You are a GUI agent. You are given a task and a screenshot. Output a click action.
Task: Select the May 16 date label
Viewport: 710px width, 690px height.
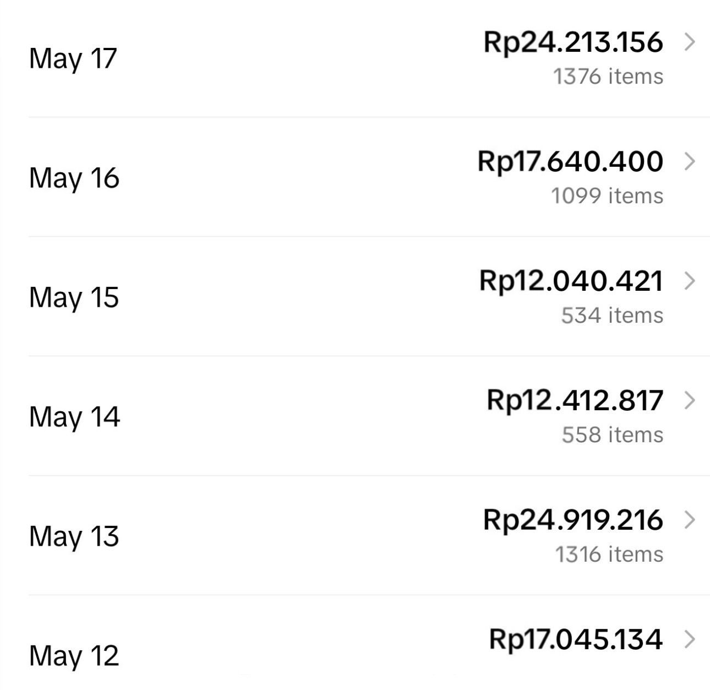(74, 178)
